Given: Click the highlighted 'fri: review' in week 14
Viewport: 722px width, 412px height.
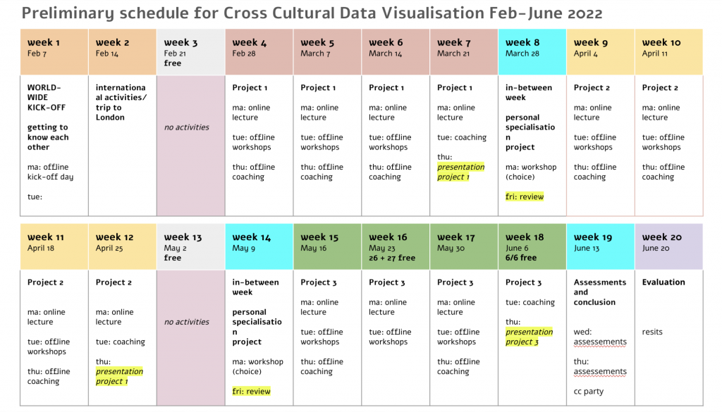Looking at the screenshot, I should point(252,392).
